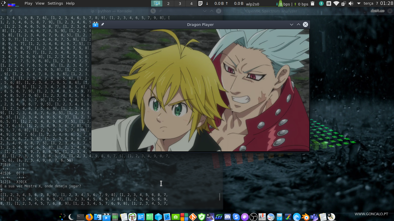The image size is (394, 221).
Task: Open the terminal icon in the dock
Action: 80,217
